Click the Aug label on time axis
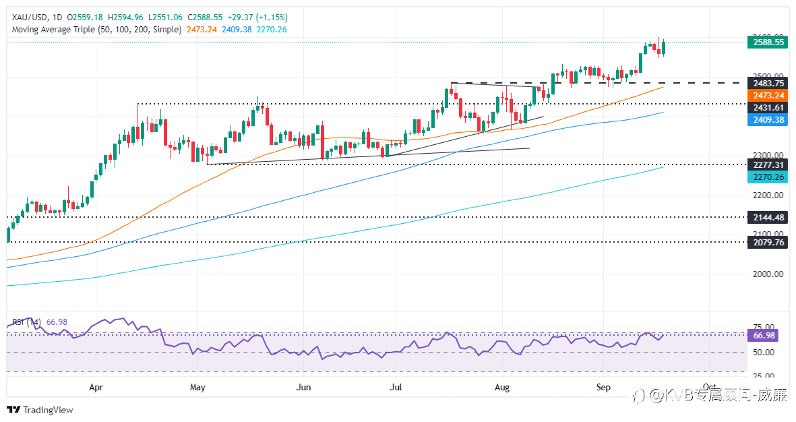This screenshot has width=796, height=422. click(502, 388)
